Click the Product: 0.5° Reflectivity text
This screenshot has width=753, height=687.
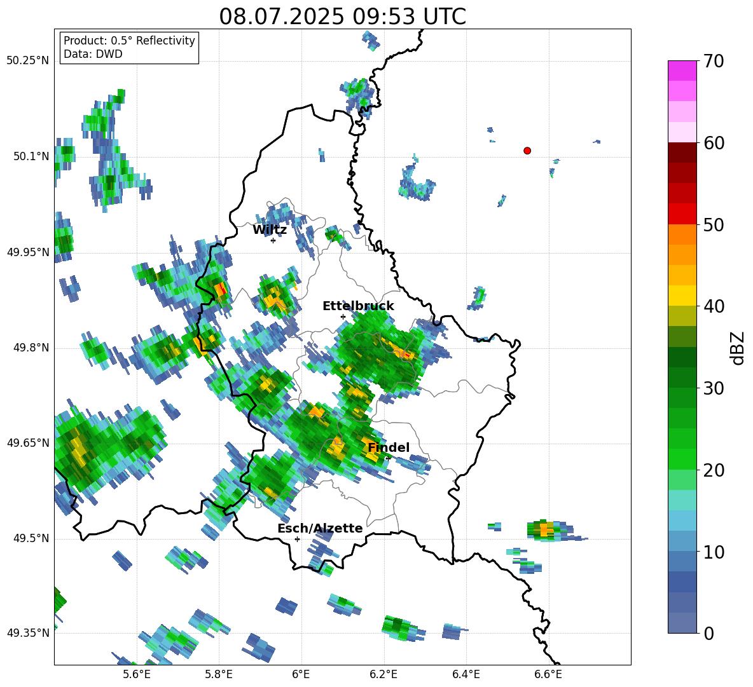(x=129, y=41)
